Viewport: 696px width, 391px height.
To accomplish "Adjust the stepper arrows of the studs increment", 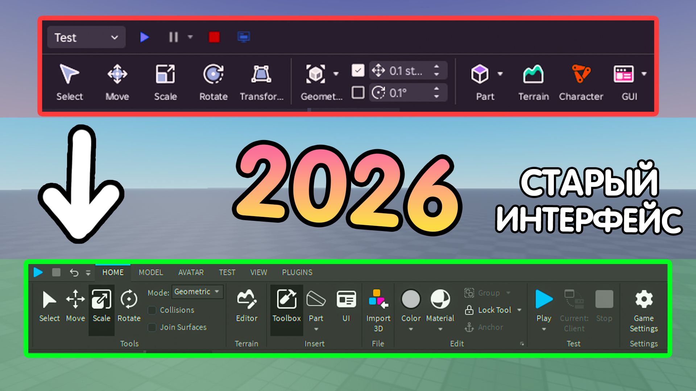I will (x=437, y=70).
